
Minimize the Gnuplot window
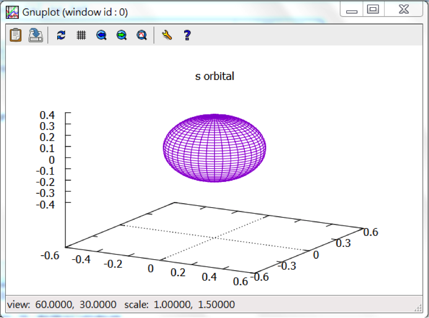click(x=352, y=10)
